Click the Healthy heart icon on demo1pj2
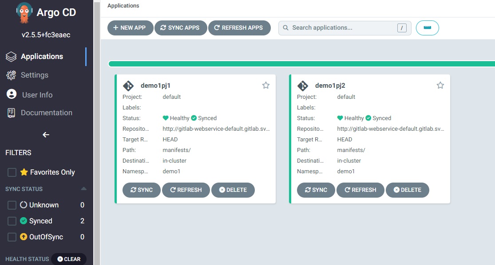This screenshot has width=495, height=265. tap(340, 118)
